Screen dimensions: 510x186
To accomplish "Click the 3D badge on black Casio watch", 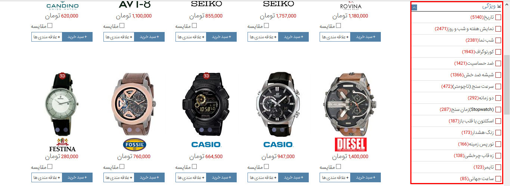I will click(206, 76).
